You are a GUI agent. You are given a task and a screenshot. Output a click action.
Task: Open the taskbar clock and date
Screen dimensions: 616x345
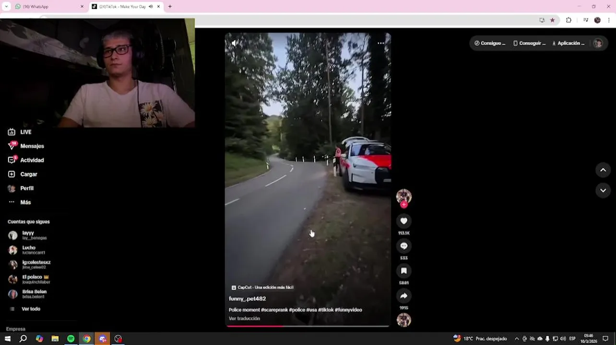588,339
